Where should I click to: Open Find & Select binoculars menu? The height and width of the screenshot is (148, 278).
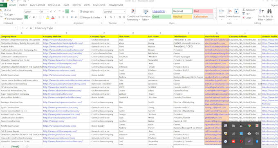[x=269, y=15]
